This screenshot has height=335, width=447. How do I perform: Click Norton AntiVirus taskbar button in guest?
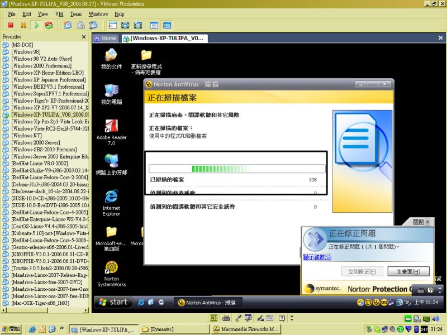point(207,303)
